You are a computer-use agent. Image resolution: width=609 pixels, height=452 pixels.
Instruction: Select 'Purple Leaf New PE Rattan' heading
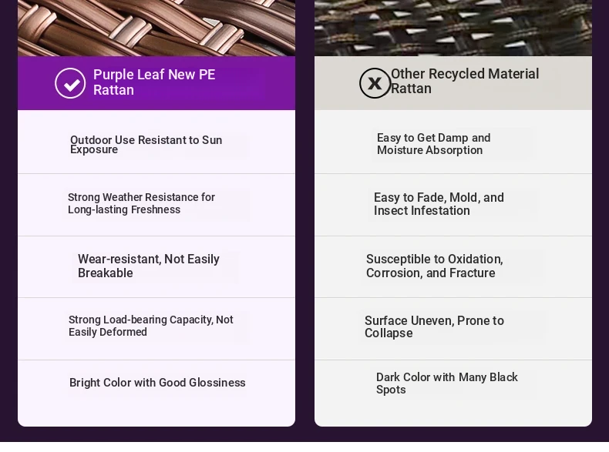(x=154, y=82)
